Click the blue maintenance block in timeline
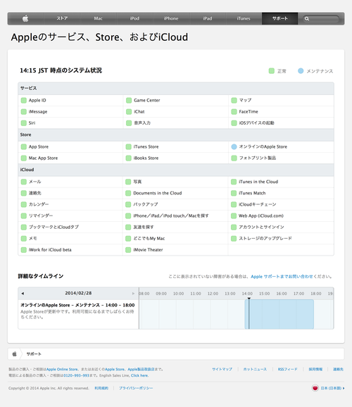The width and height of the screenshot is (352, 407). 279,314
